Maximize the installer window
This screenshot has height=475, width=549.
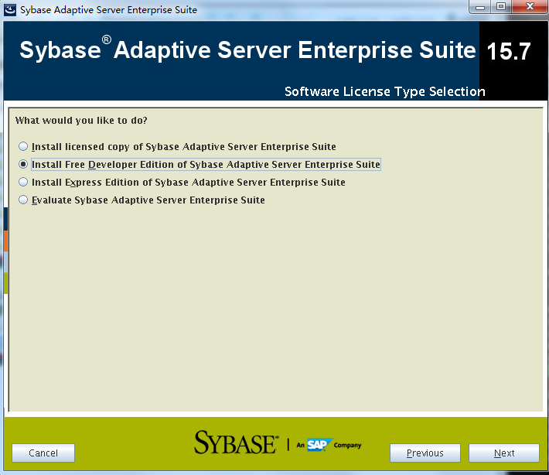pyautogui.click(x=501, y=7)
